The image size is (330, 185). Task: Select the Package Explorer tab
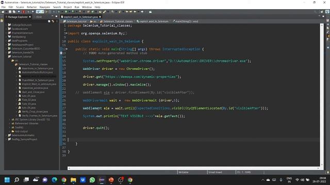click(18, 17)
